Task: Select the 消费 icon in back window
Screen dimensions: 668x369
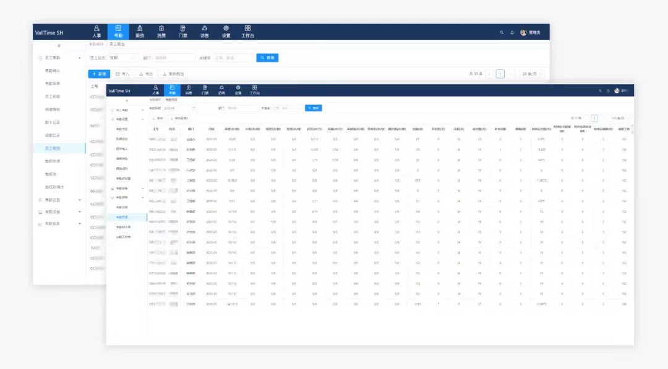Action: (161, 32)
